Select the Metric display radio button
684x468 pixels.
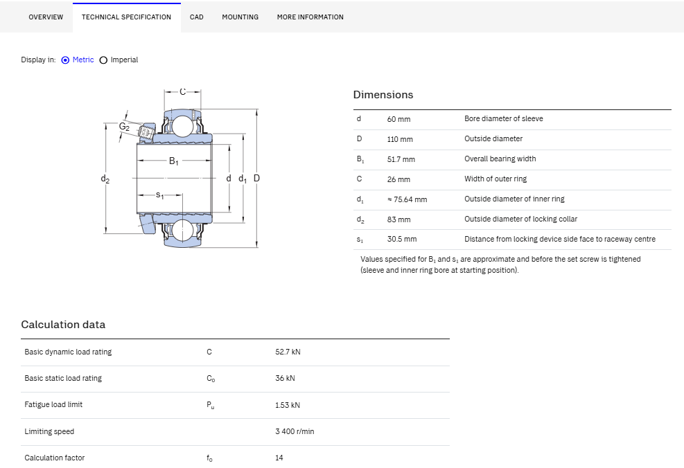click(x=65, y=60)
